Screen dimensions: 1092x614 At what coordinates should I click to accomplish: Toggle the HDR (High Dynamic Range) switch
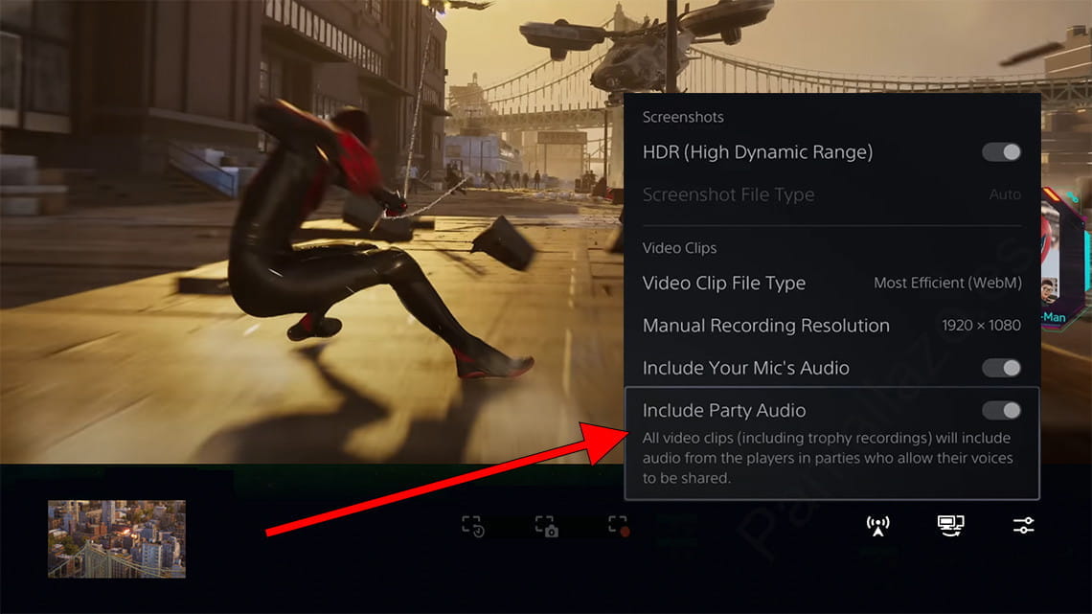(x=1001, y=152)
